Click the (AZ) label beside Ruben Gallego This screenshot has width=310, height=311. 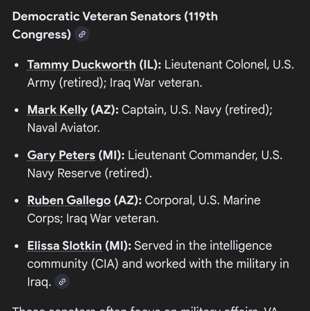click(x=128, y=200)
